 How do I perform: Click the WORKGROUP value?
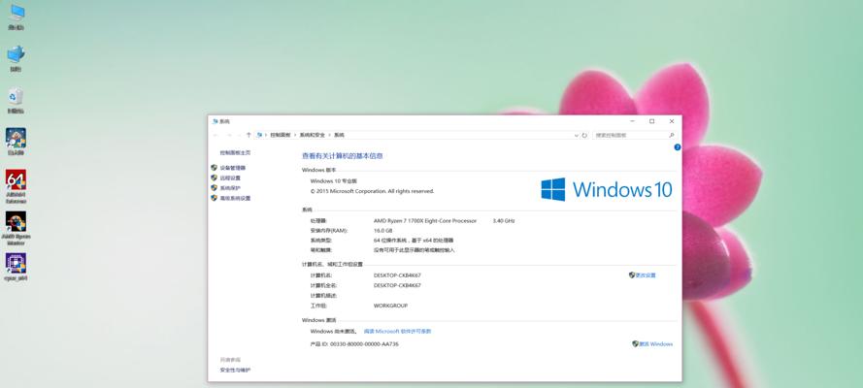(x=390, y=306)
